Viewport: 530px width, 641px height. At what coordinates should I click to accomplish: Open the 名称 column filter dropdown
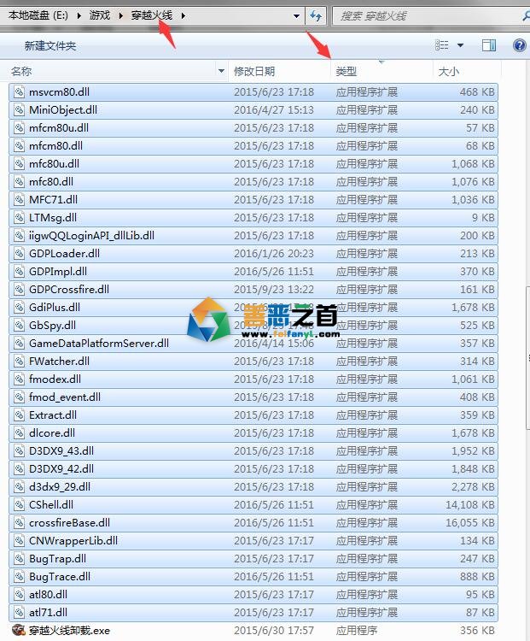pyautogui.click(x=222, y=71)
